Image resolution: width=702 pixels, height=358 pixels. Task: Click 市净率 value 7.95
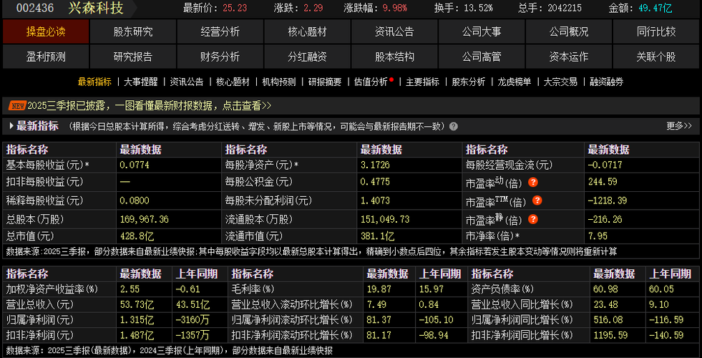click(x=598, y=236)
